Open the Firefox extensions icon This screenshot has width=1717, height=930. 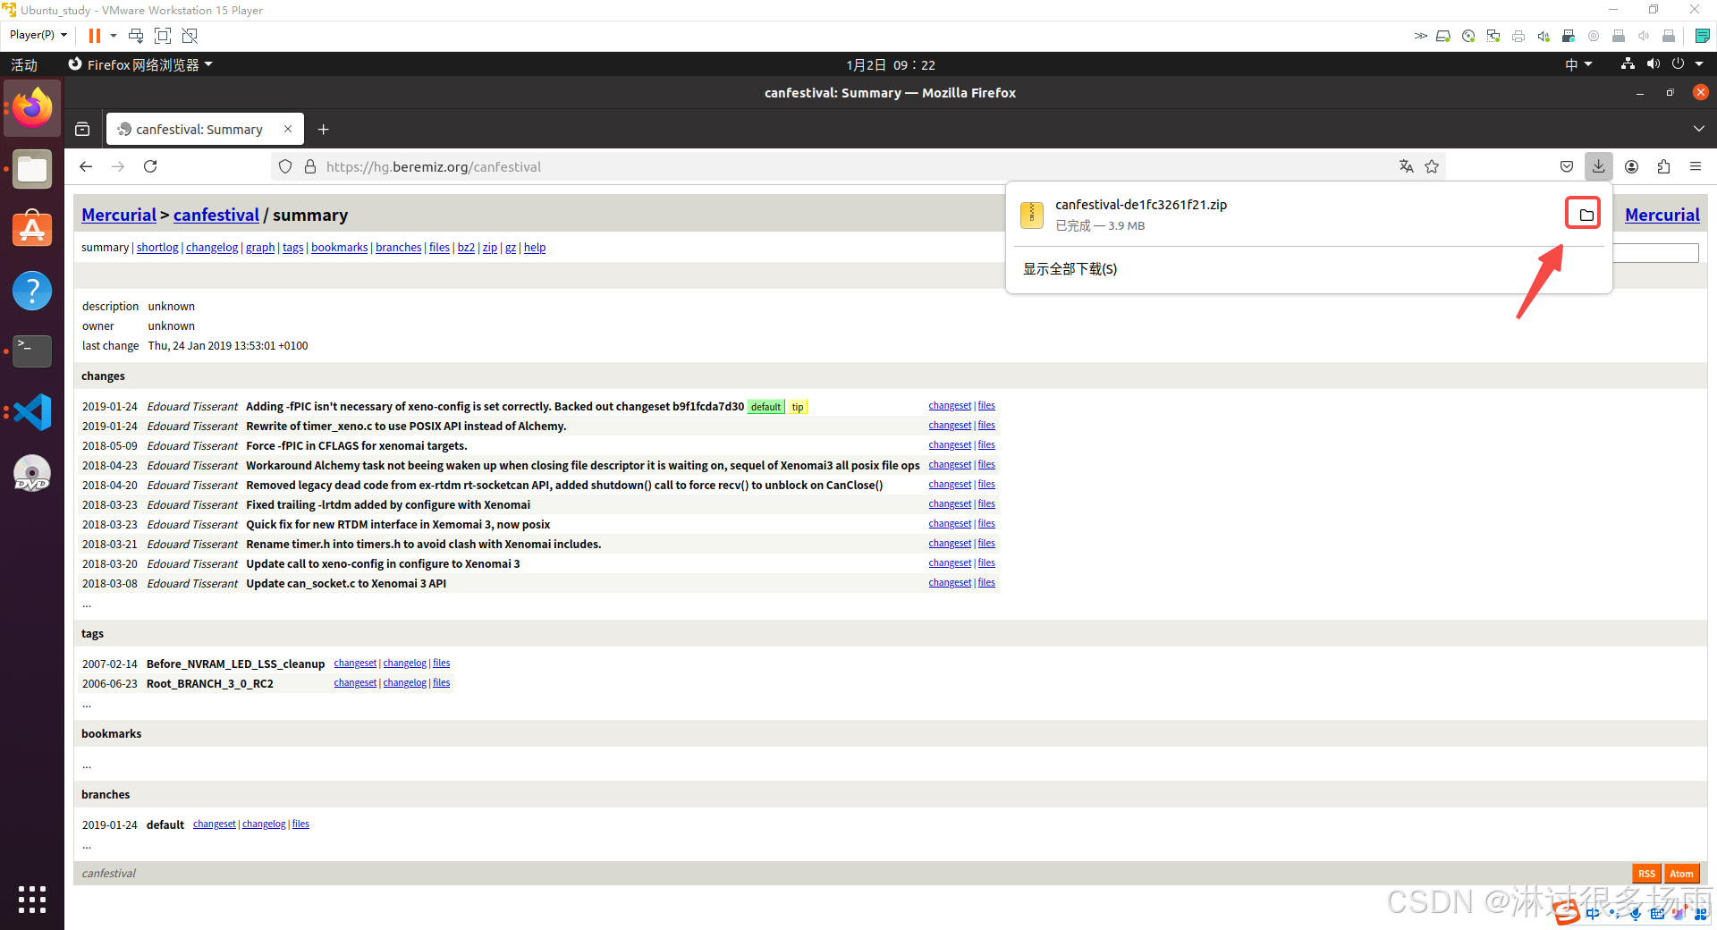1663,166
